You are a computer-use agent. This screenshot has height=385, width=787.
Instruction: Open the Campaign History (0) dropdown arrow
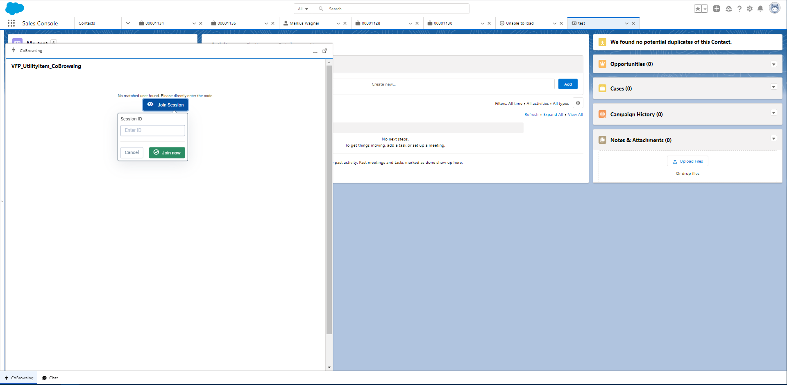click(x=774, y=113)
